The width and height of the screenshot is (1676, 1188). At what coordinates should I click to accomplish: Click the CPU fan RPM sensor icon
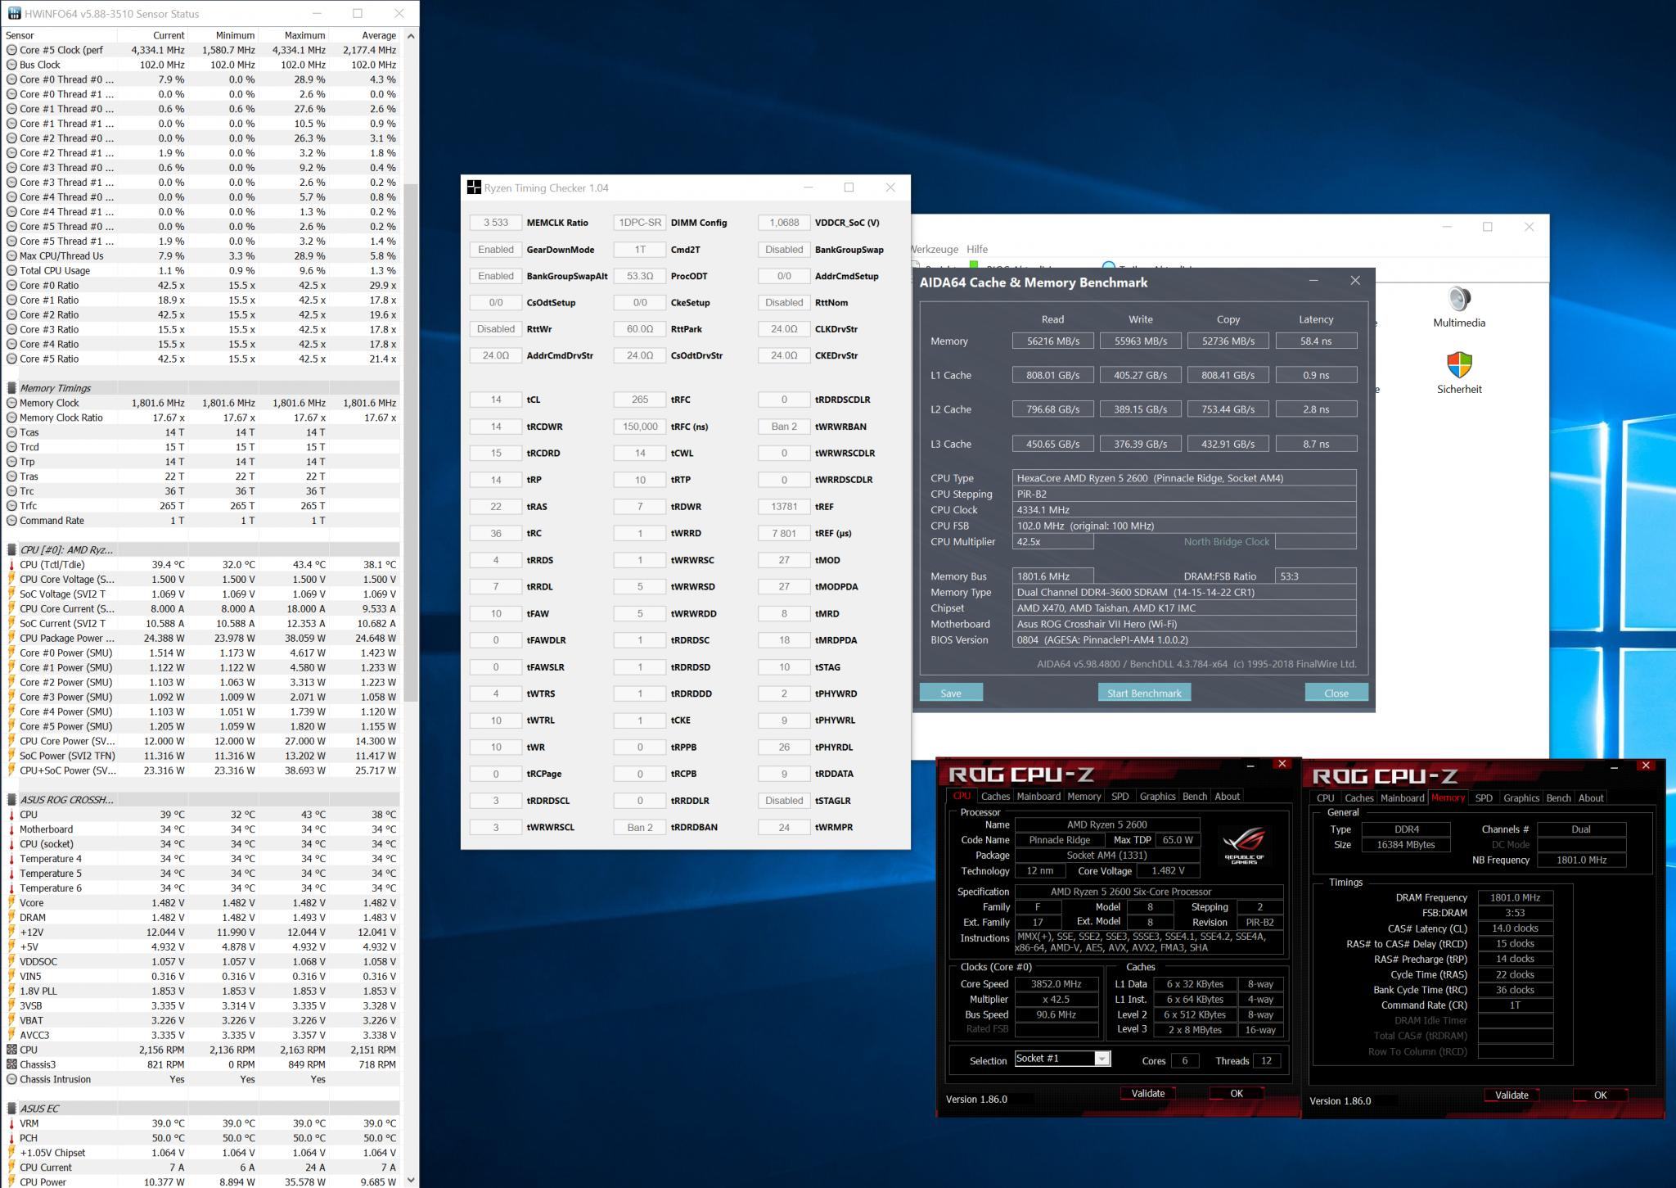(x=11, y=1050)
